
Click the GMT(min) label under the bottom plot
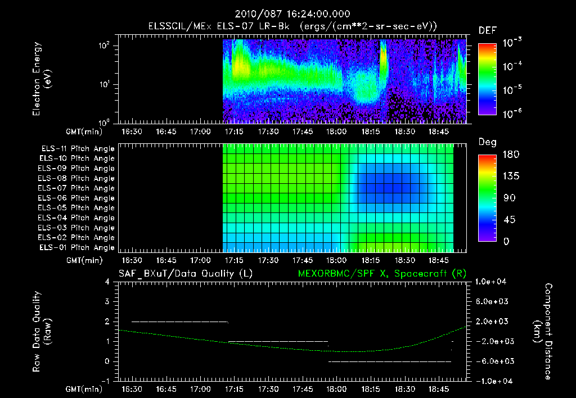[x=84, y=389]
